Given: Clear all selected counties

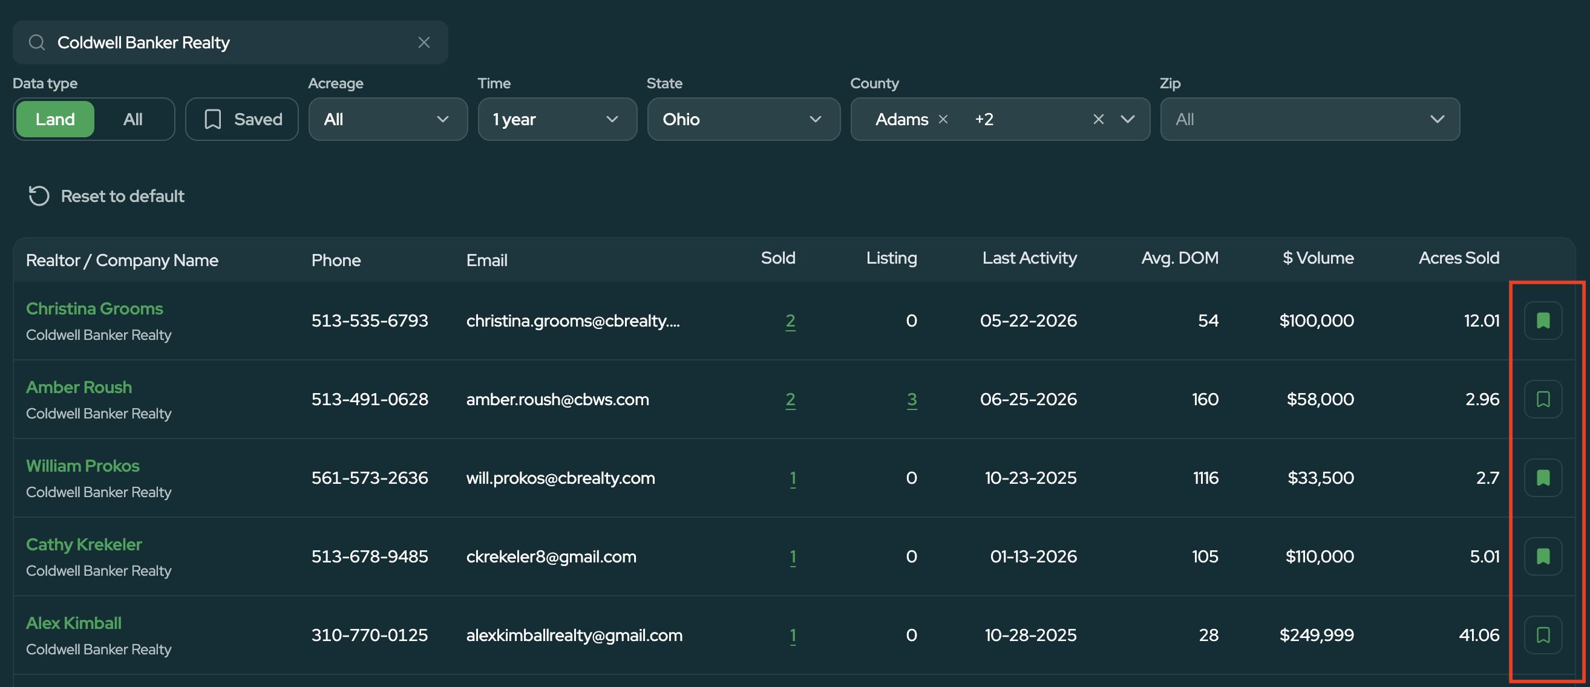Looking at the screenshot, I should click(1098, 119).
